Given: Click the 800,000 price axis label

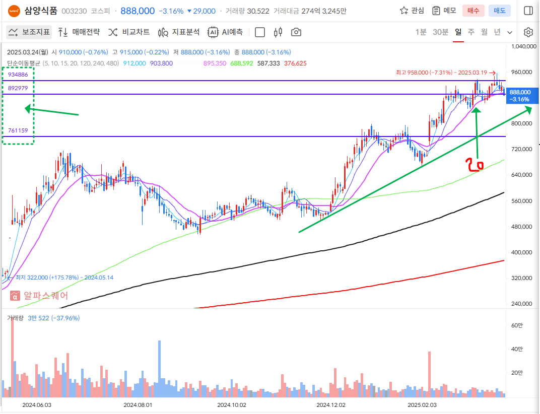Looking at the screenshot, I should coord(521,123).
